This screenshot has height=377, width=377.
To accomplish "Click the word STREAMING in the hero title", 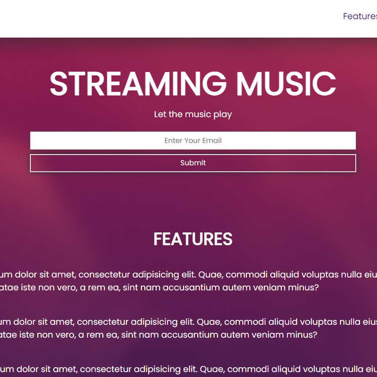I will coord(138,84).
